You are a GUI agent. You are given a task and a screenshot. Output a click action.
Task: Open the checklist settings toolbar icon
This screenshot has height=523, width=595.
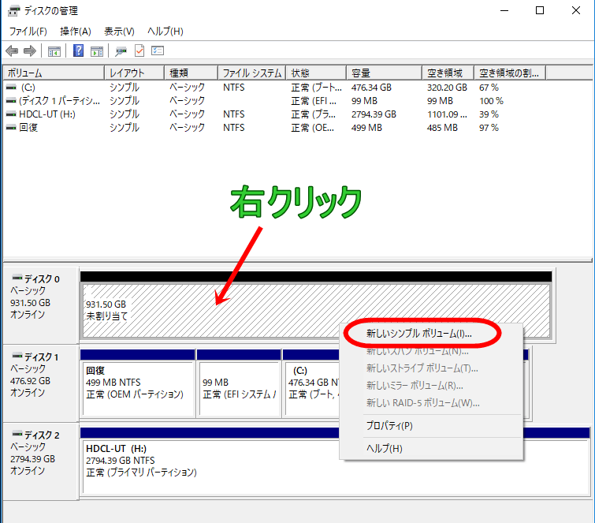coord(158,50)
